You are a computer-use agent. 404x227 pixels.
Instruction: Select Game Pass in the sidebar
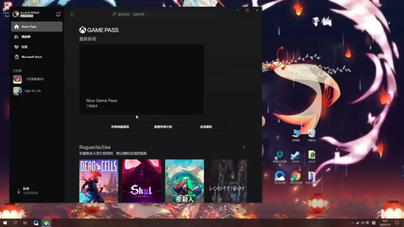37,27
